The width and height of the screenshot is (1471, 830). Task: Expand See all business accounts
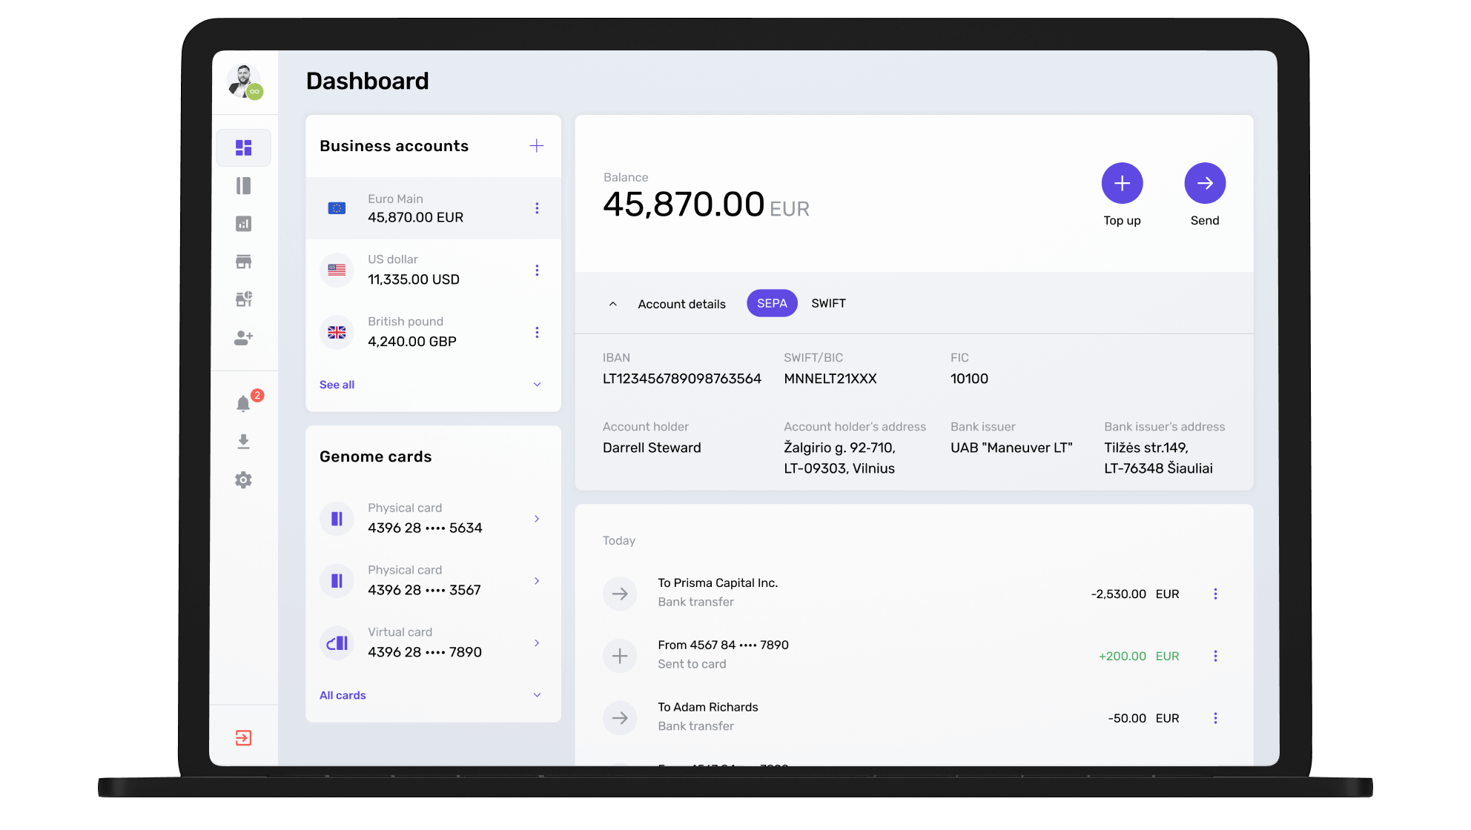(337, 385)
